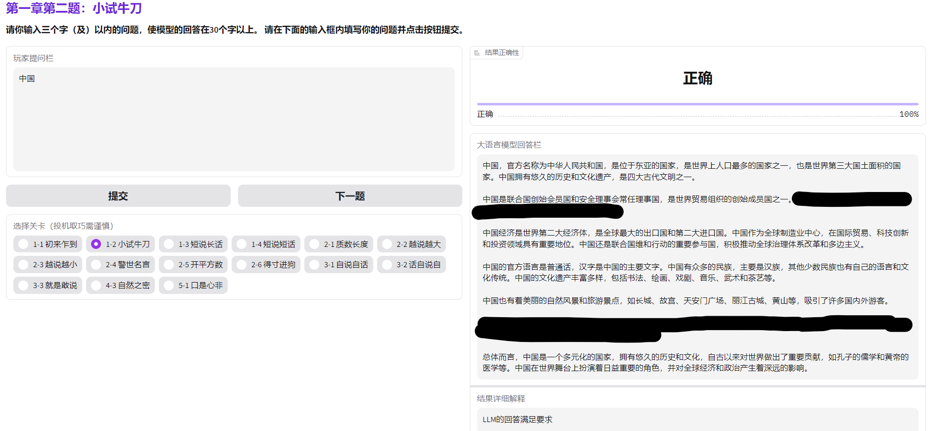This screenshot has width=931, height=431.
Task: Select the 2-6 得寸进狗 level
Action: (x=266, y=265)
